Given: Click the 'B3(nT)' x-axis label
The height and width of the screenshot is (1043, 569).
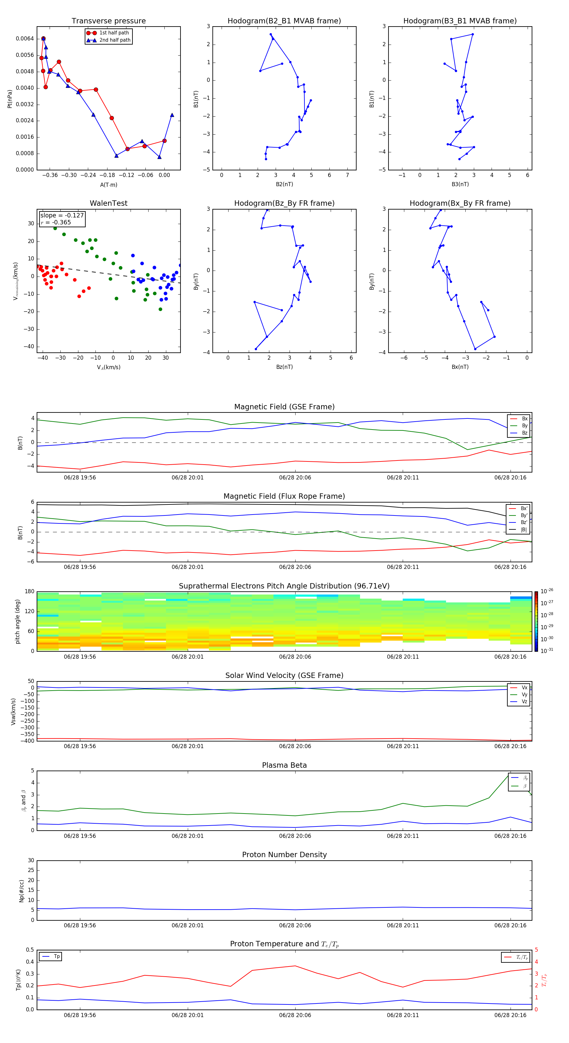Looking at the screenshot, I should click(x=460, y=184).
